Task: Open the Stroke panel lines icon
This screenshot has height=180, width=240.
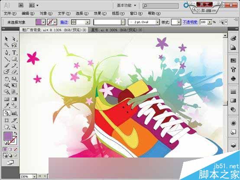Action: 233,92
